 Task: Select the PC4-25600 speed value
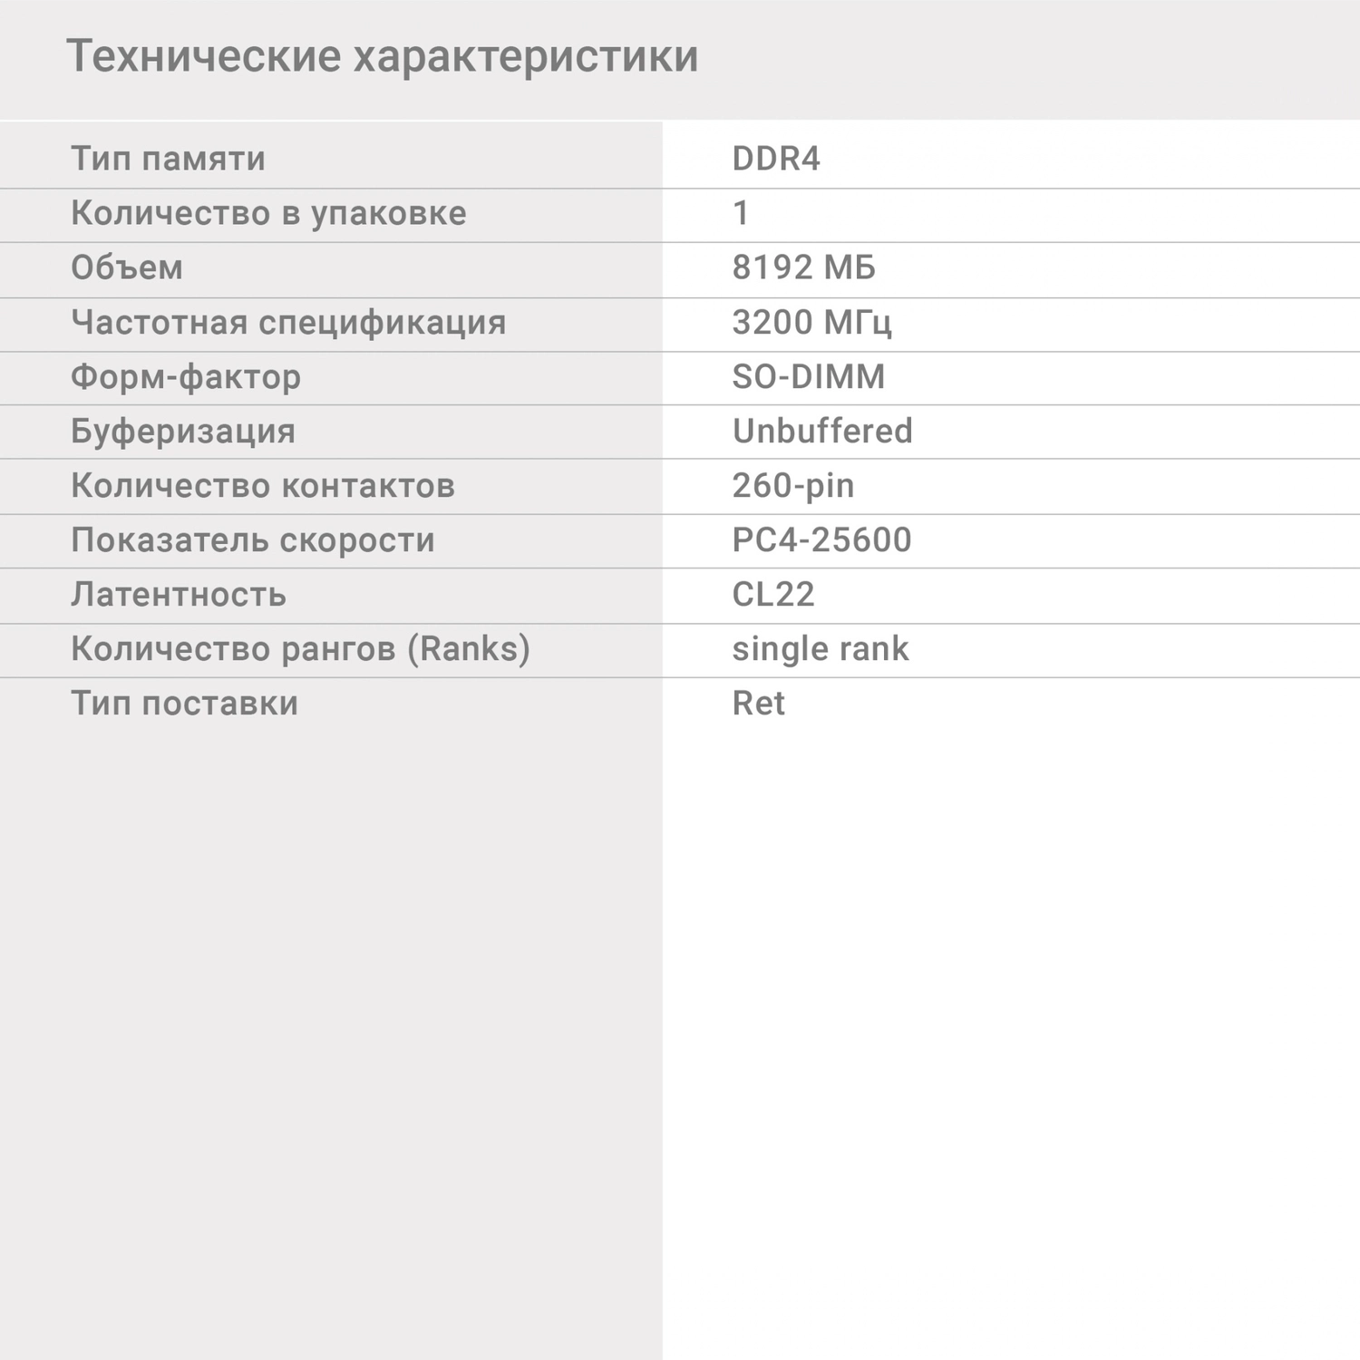[x=821, y=539]
